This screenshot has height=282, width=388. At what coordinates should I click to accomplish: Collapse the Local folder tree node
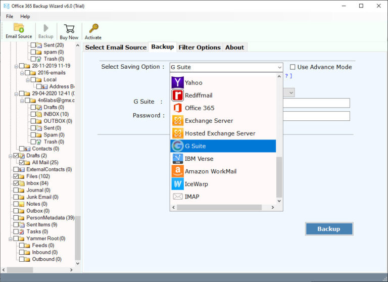[28, 80]
